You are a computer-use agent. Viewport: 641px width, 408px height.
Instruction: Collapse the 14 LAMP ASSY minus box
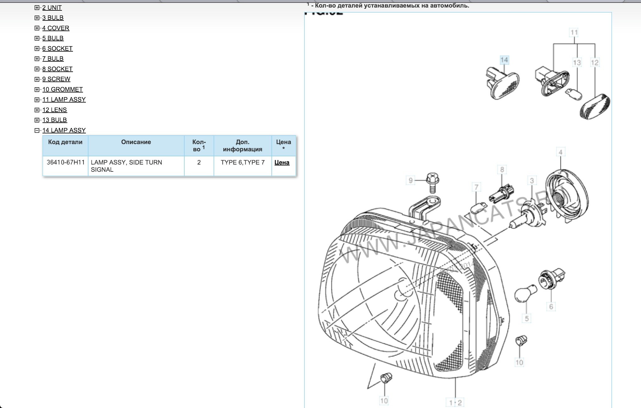tap(37, 130)
